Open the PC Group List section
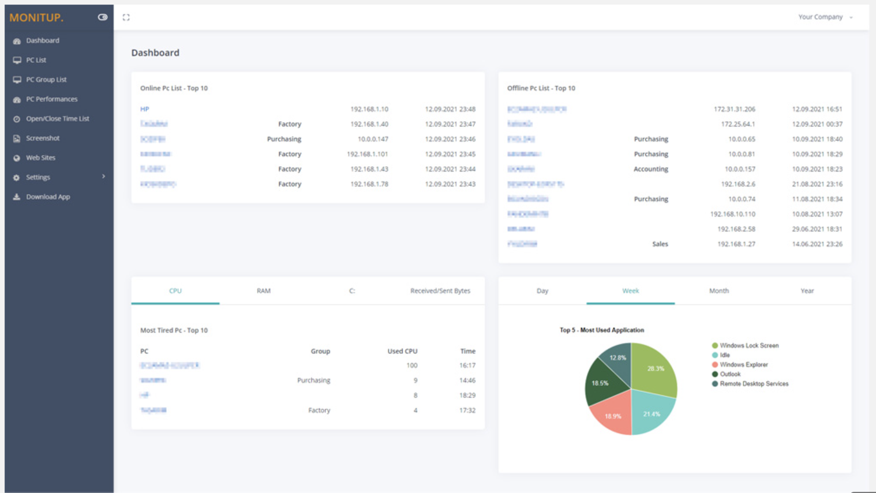876x493 pixels. click(x=47, y=79)
